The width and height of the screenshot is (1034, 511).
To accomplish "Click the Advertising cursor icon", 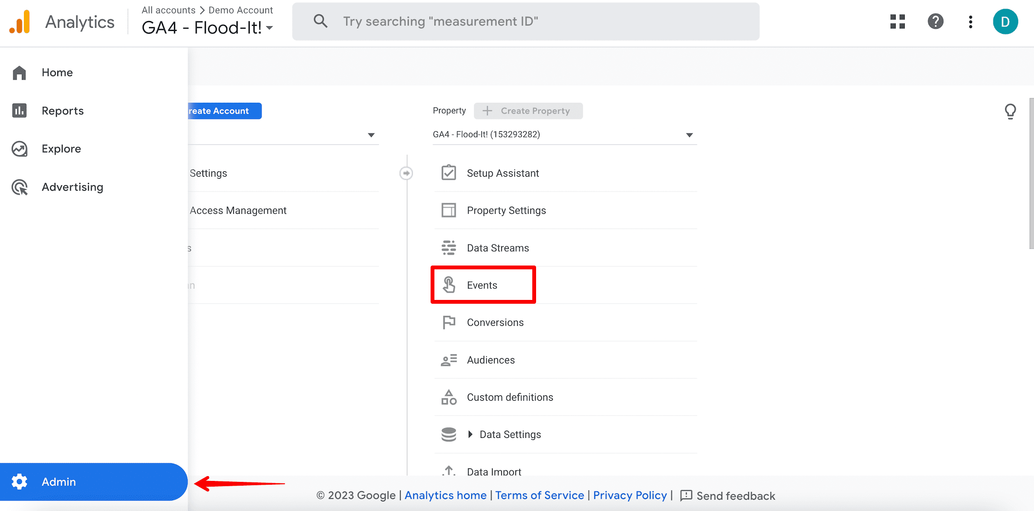I will [x=20, y=187].
